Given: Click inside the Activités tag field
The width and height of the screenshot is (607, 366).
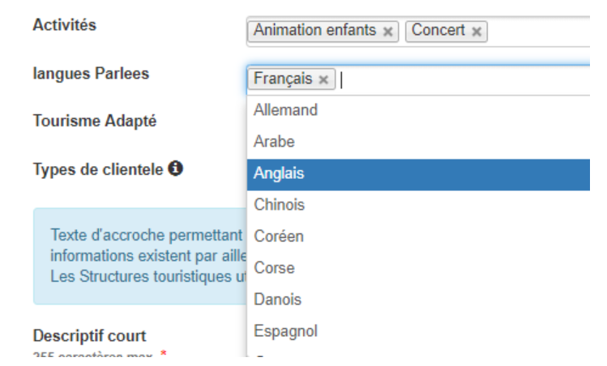Looking at the screenshot, I should 538,32.
